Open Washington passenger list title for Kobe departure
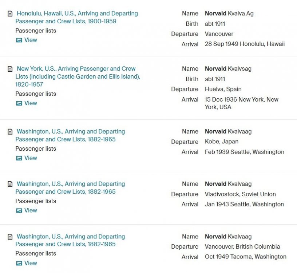Screen dimensions: 297x273 (x=71, y=135)
